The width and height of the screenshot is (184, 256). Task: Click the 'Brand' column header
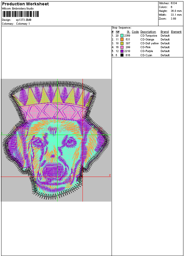[x=165, y=32]
